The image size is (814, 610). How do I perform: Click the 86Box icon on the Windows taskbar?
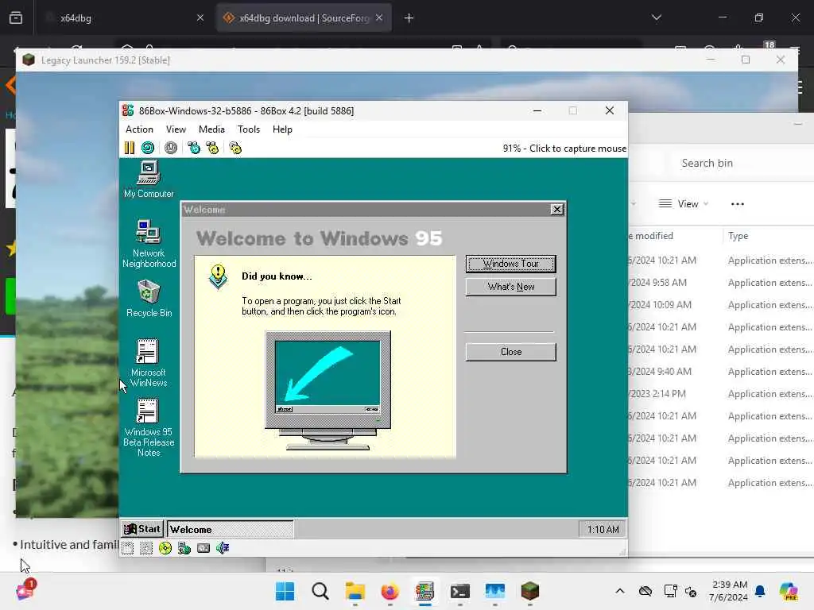coord(424,591)
